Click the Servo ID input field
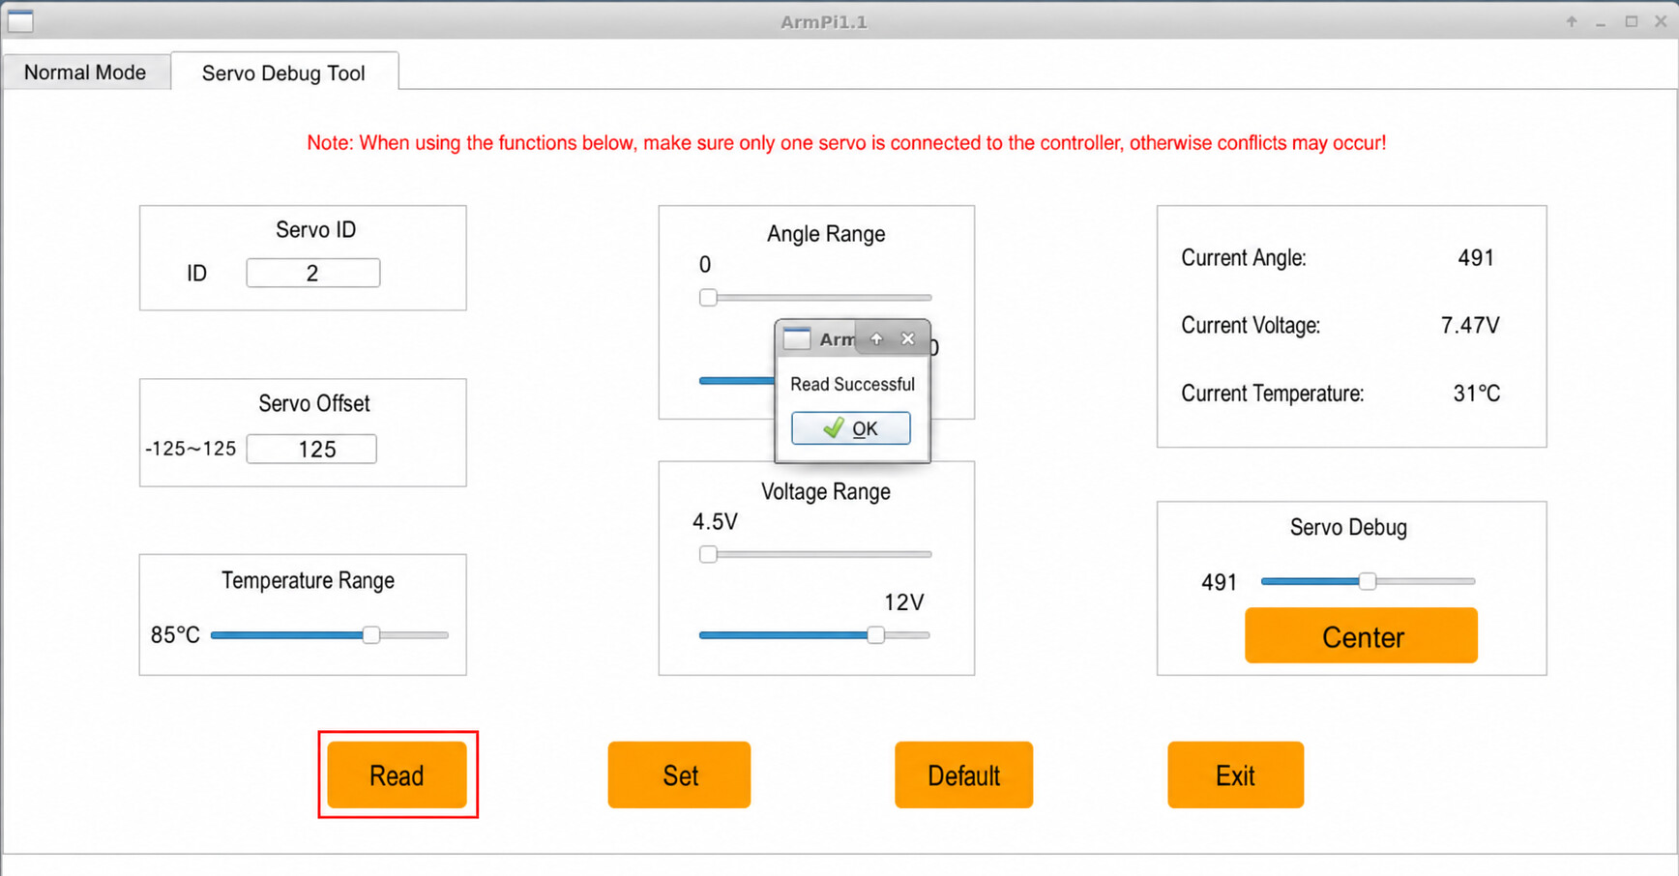The height and width of the screenshot is (876, 1679). pos(313,274)
